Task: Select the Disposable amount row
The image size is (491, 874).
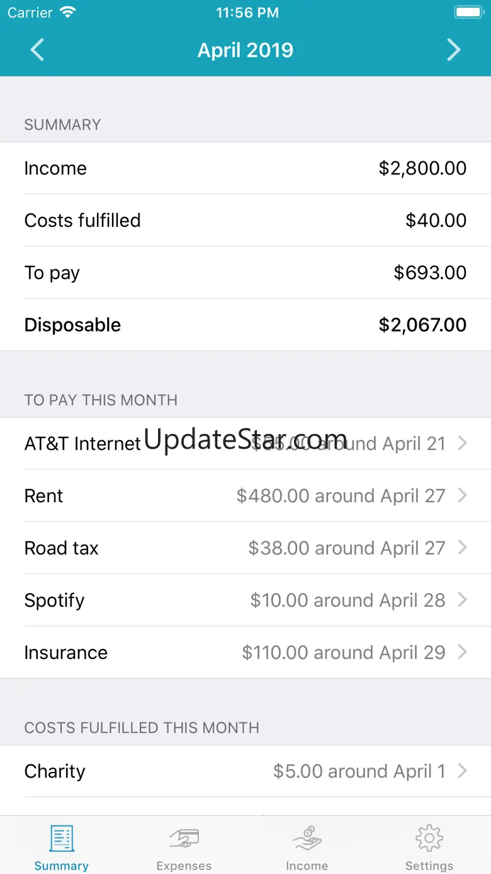Action: point(245,325)
